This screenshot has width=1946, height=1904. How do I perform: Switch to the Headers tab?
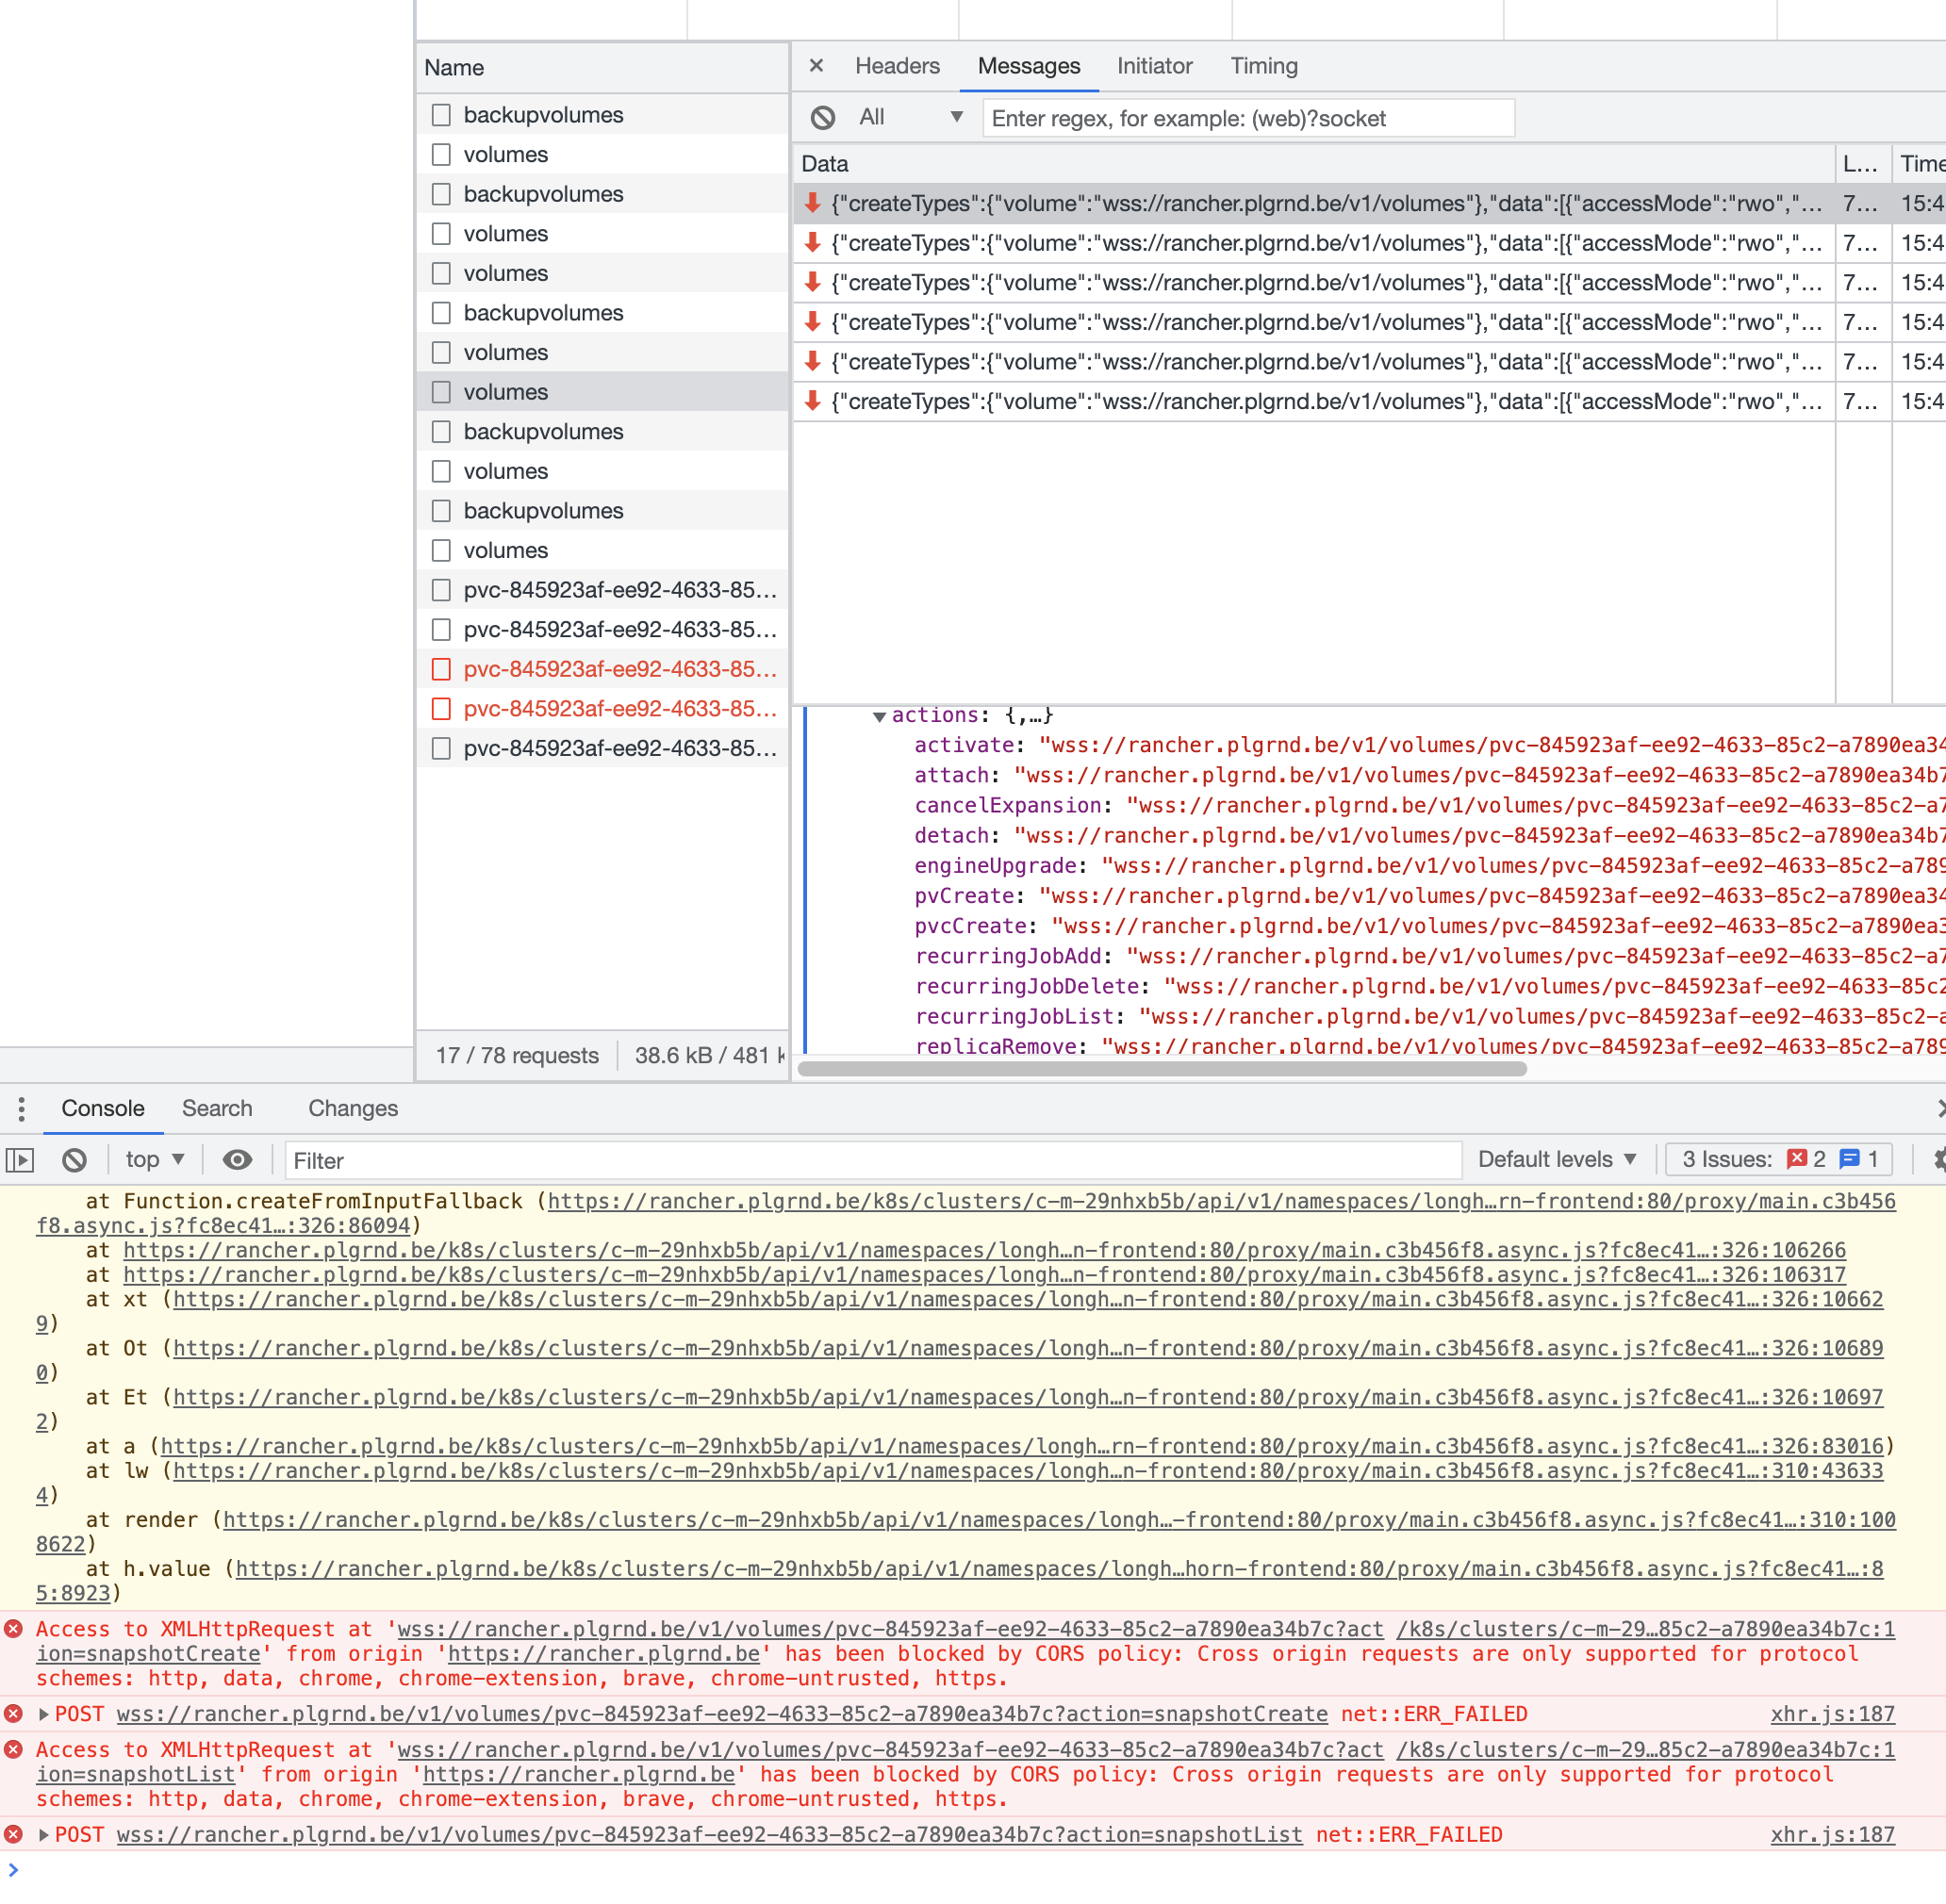[x=897, y=66]
